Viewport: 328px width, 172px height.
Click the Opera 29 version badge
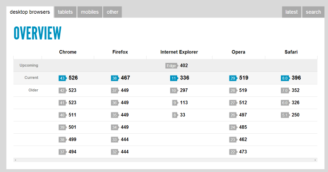(233, 78)
